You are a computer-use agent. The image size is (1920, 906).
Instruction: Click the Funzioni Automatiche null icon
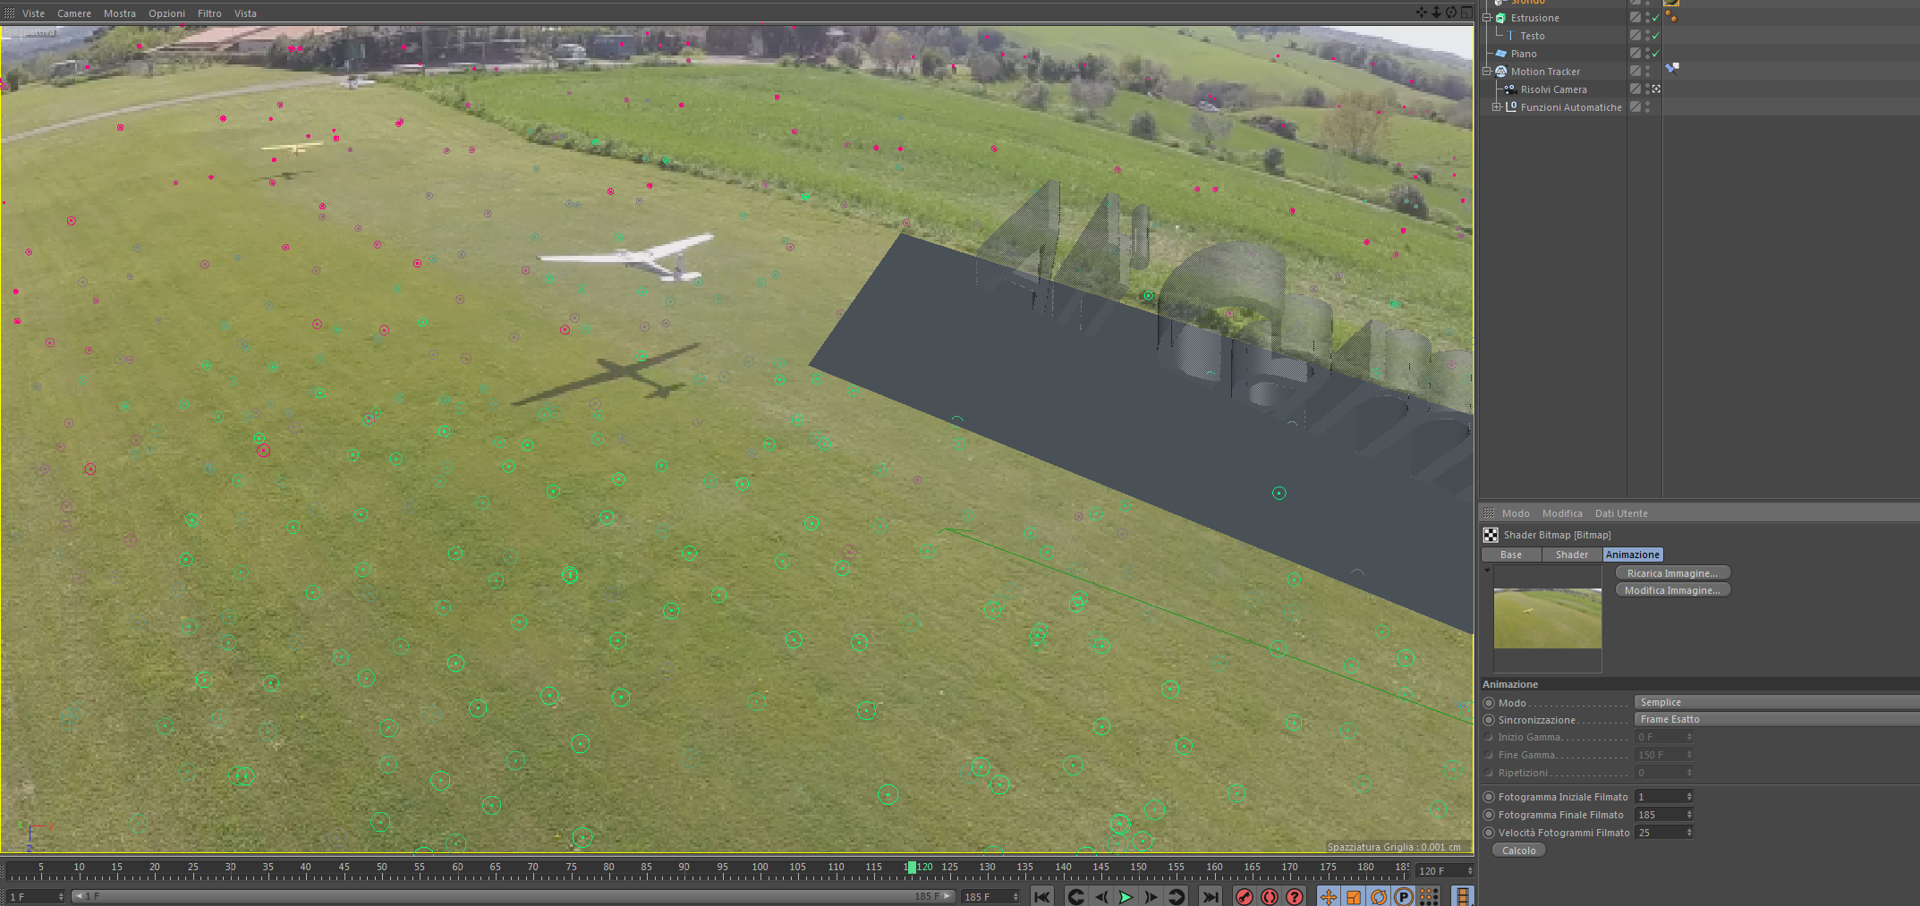[x=1511, y=107]
